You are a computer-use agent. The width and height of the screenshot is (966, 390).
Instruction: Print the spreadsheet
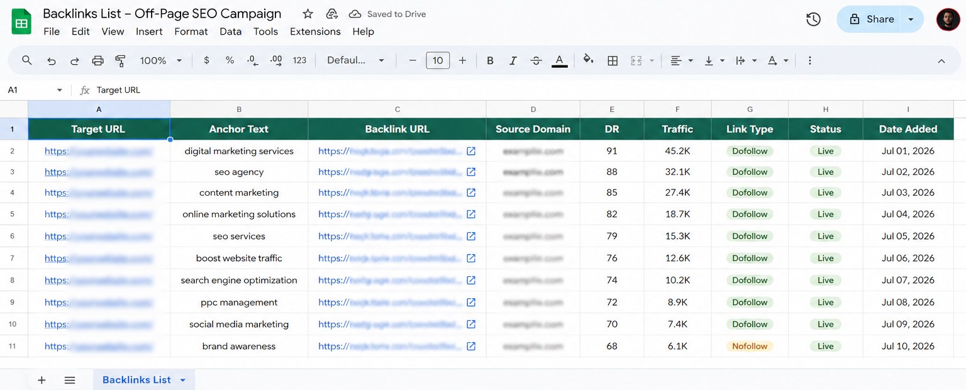point(97,61)
